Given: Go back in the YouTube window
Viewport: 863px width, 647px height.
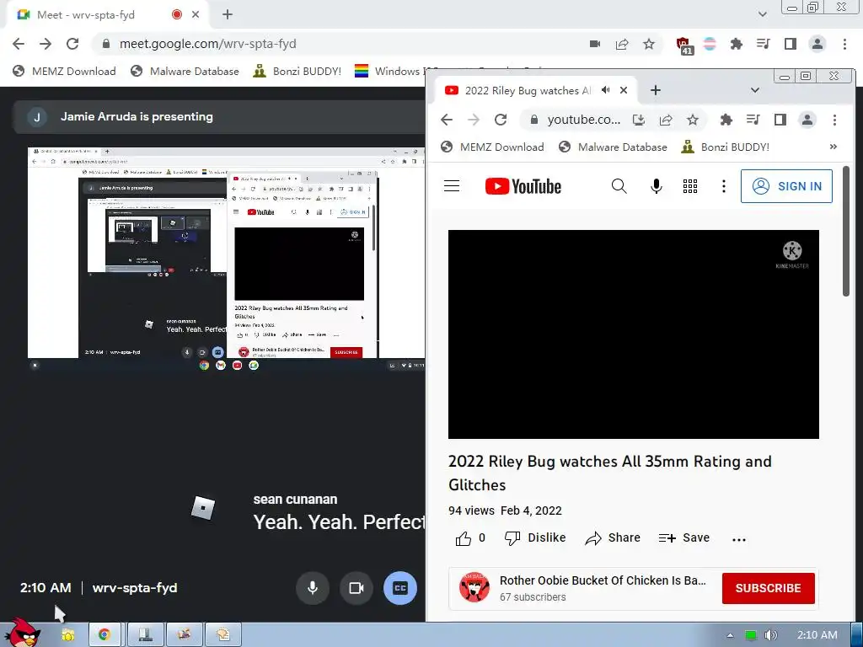Looking at the screenshot, I should click(447, 120).
